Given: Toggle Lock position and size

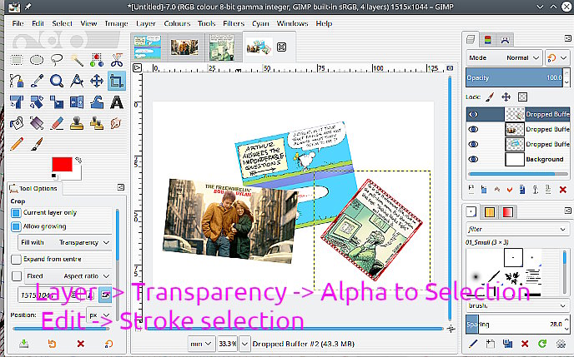Looking at the screenshot, I should point(506,97).
